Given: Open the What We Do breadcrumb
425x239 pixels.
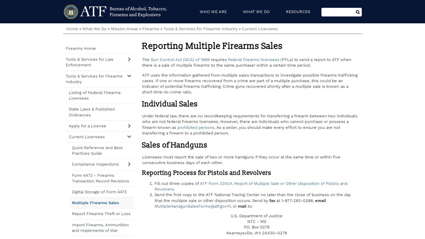Looking at the screenshot, I should click(x=94, y=29).
